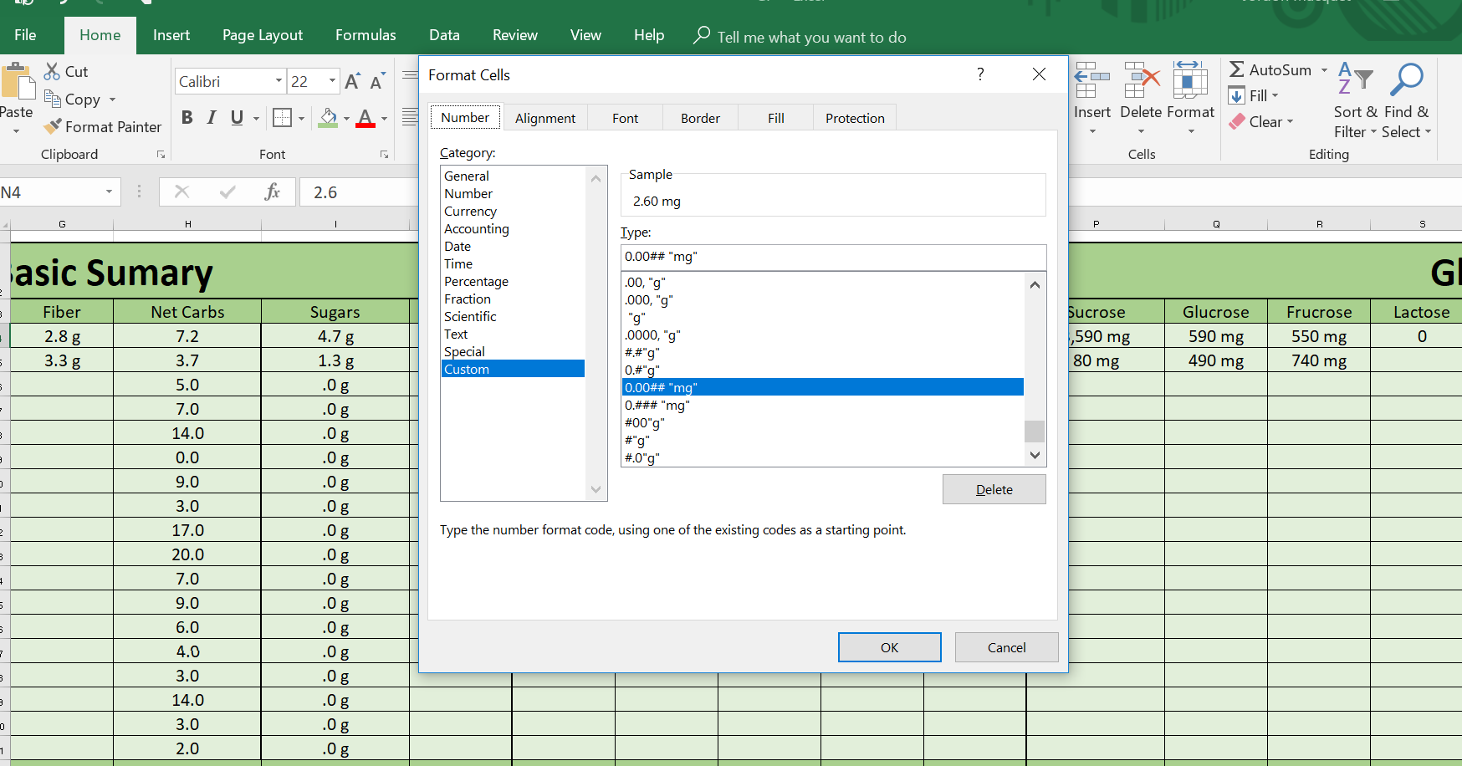Click the Insert Function fx icon
Screen dimensions: 1462x766
point(272,192)
